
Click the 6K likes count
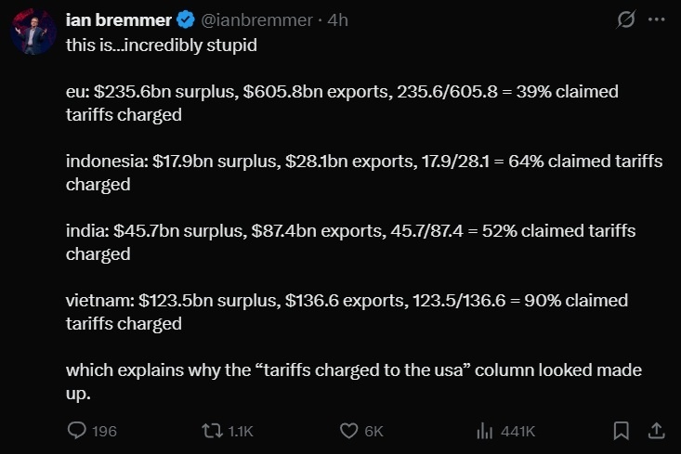pyautogui.click(x=373, y=432)
